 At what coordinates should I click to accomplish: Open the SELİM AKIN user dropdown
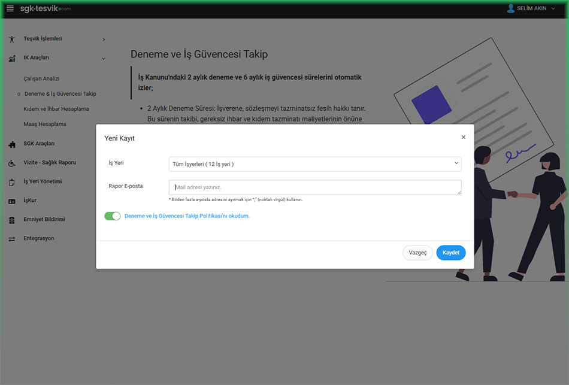click(x=535, y=8)
